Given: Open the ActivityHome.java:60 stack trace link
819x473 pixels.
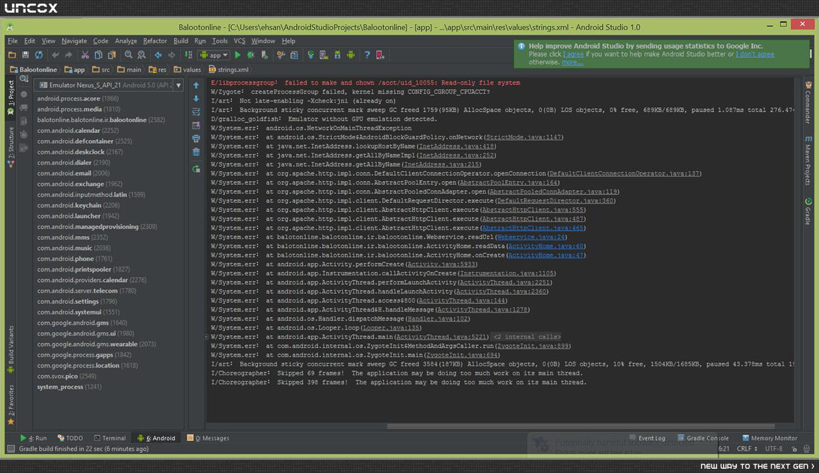Looking at the screenshot, I should pyautogui.click(x=546, y=246).
